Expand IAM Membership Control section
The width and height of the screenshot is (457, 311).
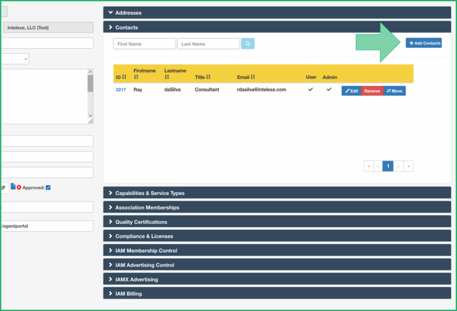pyautogui.click(x=277, y=250)
